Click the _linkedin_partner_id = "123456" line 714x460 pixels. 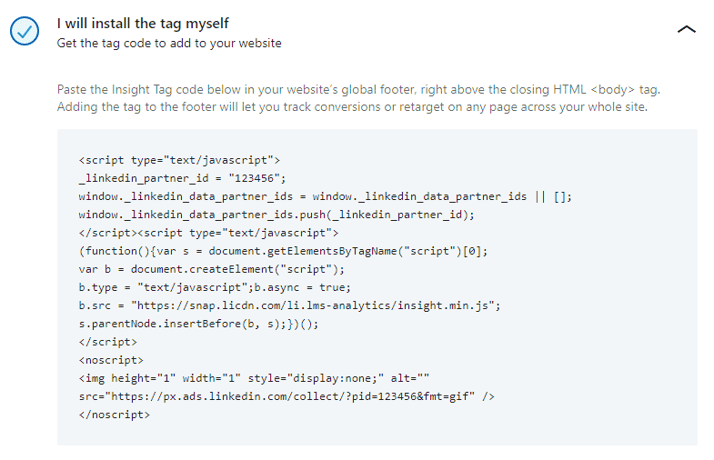[182, 178]
